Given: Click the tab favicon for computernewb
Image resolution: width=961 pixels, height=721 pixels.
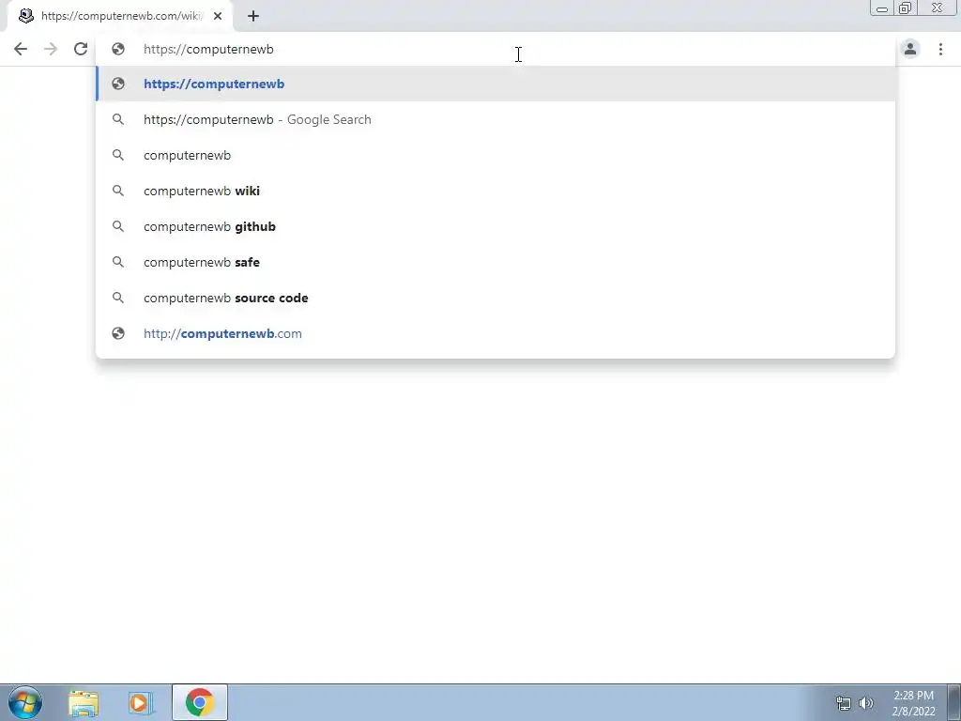Looking at the screenshot, I should click(25, 16).
